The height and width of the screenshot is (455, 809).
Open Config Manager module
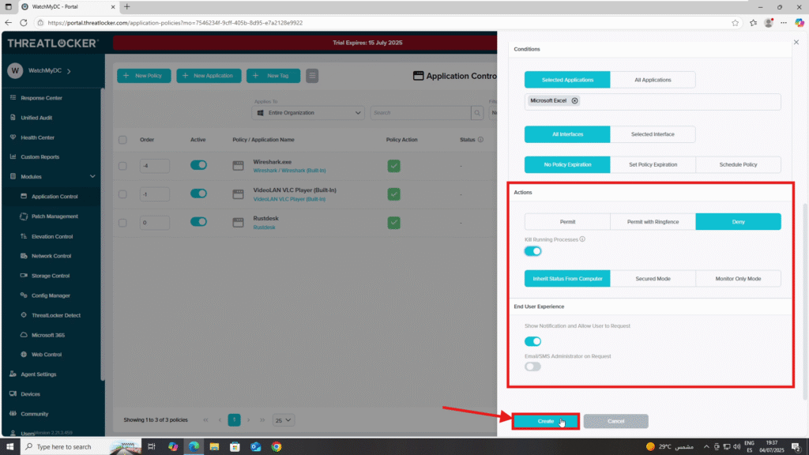tap(51, 295)
